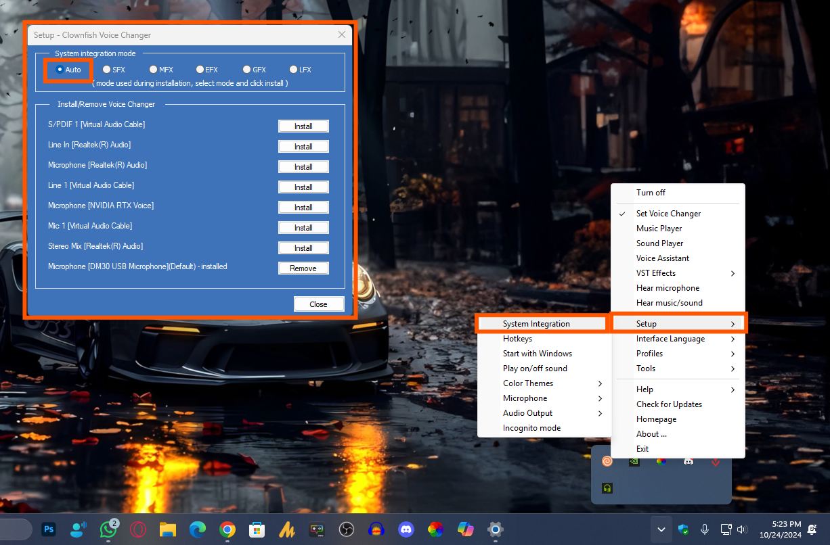830x545 pixels.
Task: Launch Opera browser from the taskbar
Action: [x=138, y=529]
